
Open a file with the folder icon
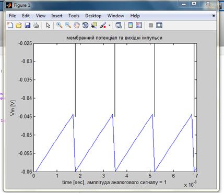pyautogui.click(x=19, y=26)
